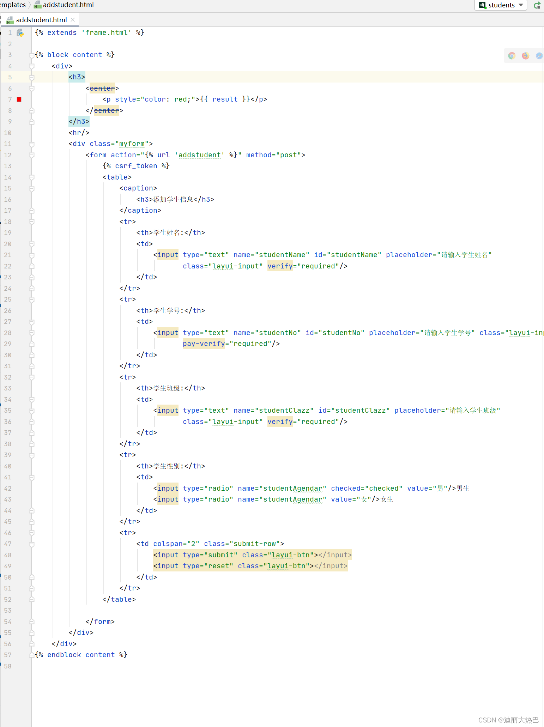Open page in Firefox browser icon
The height and width of the screenshot is (727, 544).
pos(525,56)
